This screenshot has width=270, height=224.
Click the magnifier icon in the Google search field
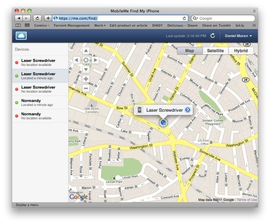(195, 18)
